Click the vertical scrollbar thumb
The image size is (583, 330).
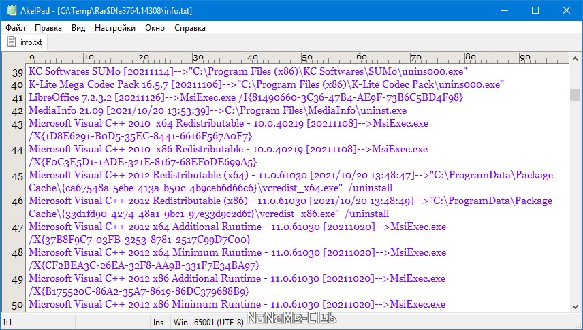[575, 95]
